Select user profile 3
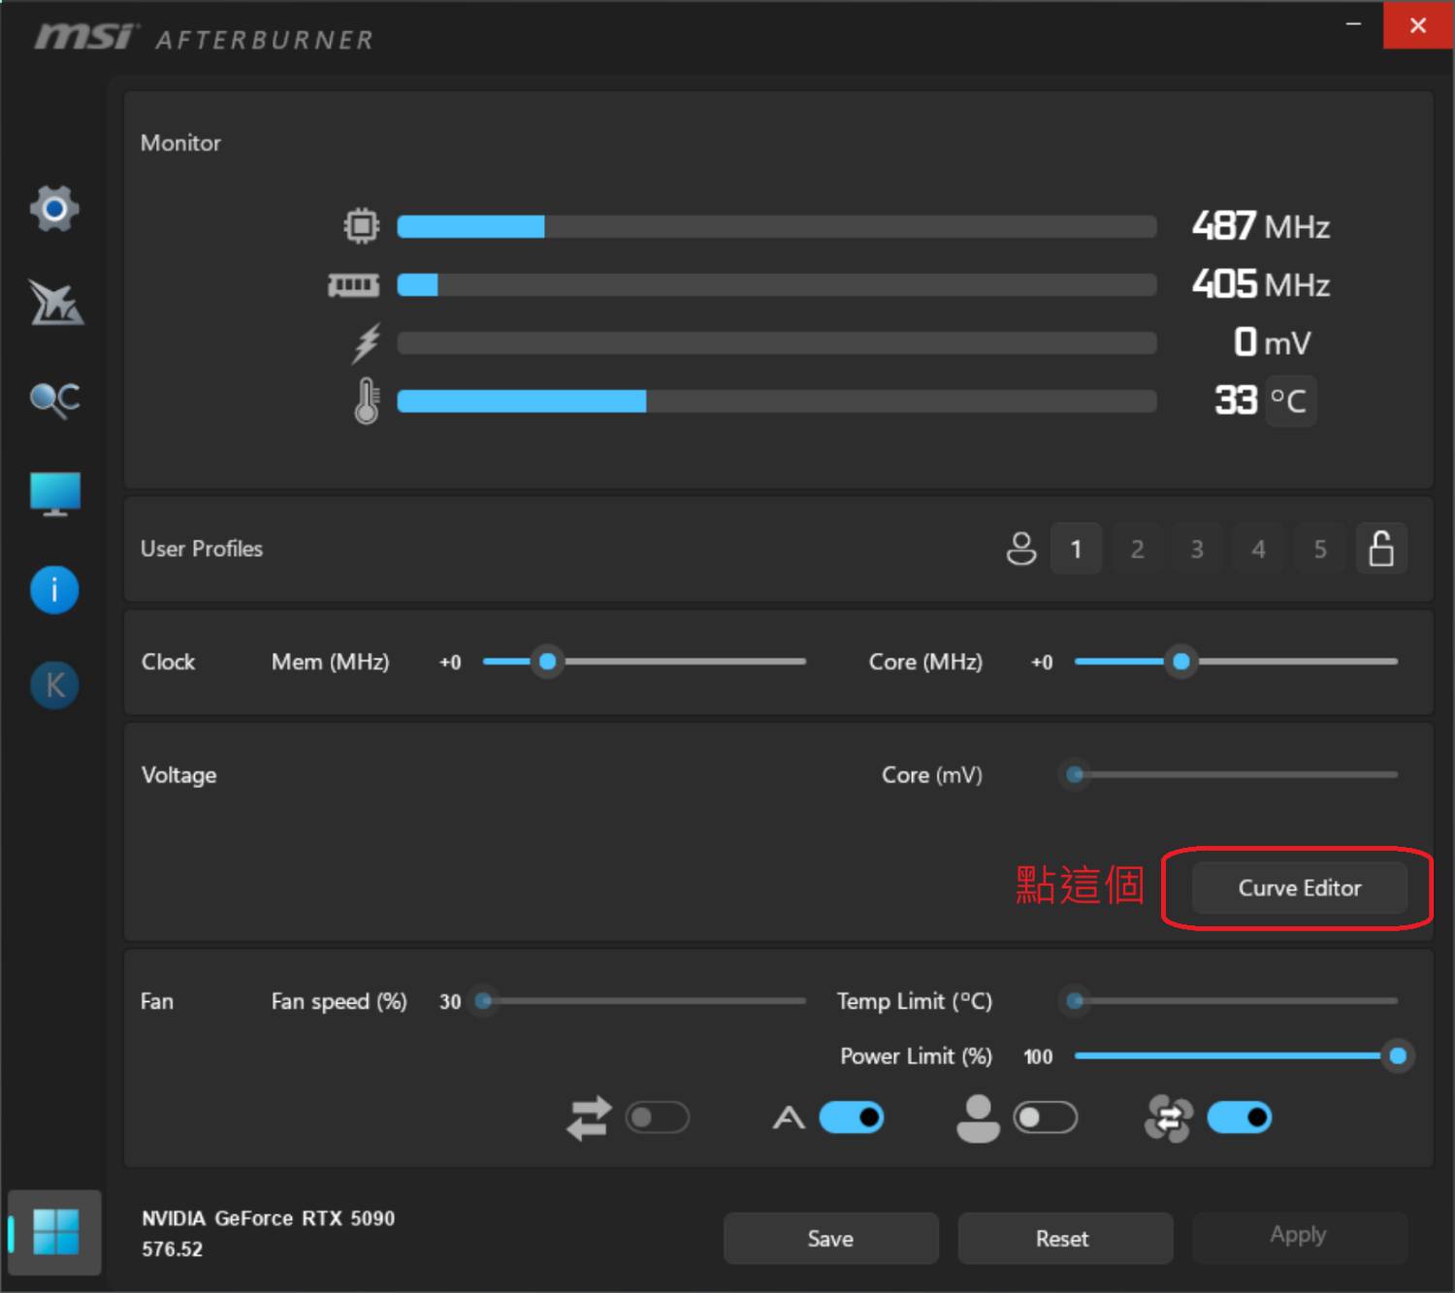Viewport: 1455px width, 1293px height. [1198, 549]
